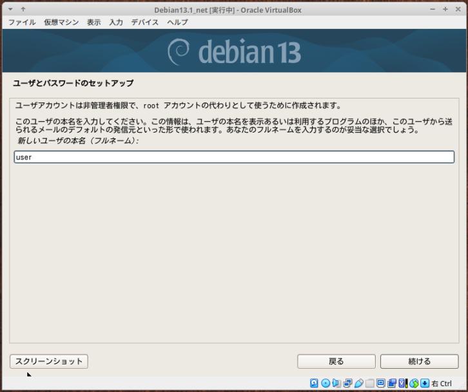Close the VirtualBox window
Viewport: 468px width, 392px height.
pos(458,9)
